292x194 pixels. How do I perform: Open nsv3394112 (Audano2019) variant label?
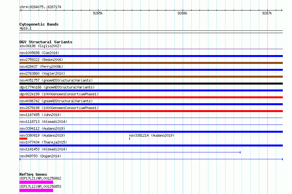42,128
